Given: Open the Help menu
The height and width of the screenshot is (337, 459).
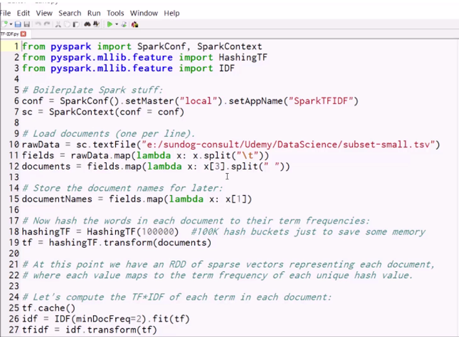Looking at the screenshot, I should tap(171, 13).
